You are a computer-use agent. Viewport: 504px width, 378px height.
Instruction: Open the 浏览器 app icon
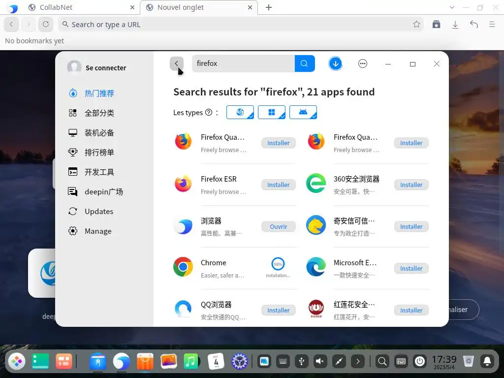click(183, 226)
